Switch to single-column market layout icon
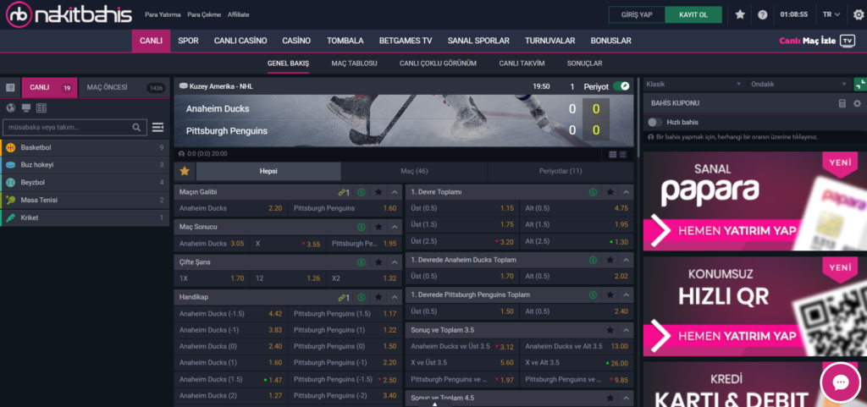Image resolution: width=867 pixels, height=407 pixels. coord(623,154)
